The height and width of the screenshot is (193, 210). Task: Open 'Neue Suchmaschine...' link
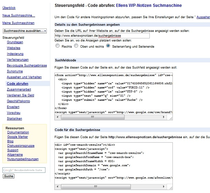pos(19,15)
